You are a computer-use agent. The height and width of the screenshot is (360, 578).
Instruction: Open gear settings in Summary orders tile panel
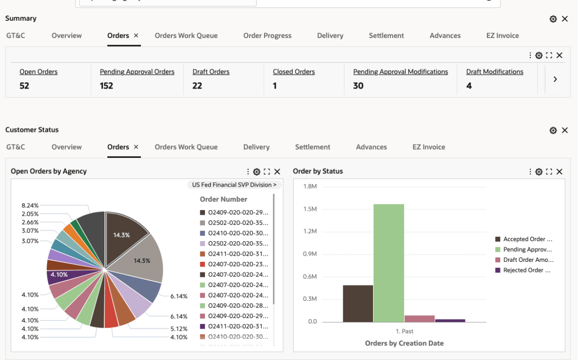click(x=539, y=55)
